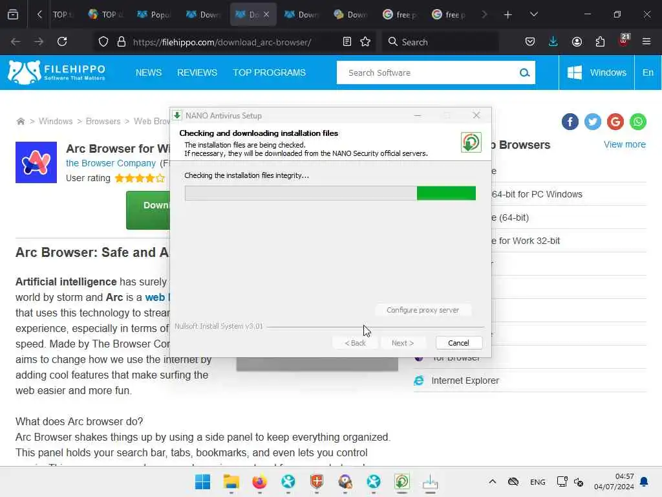
Task: Open tracking protection shield icon
Action: tap(103, 41)
